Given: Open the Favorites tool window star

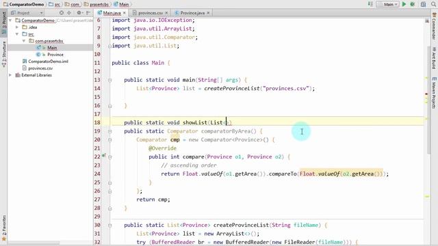Looking at the screenshot, I should click(3, 239).
